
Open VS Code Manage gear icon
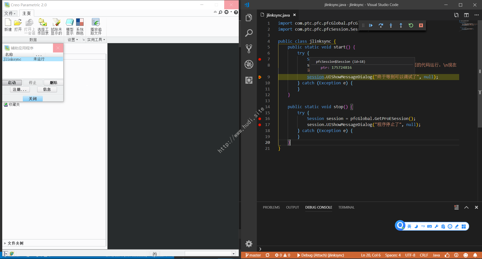pos(249,244)
